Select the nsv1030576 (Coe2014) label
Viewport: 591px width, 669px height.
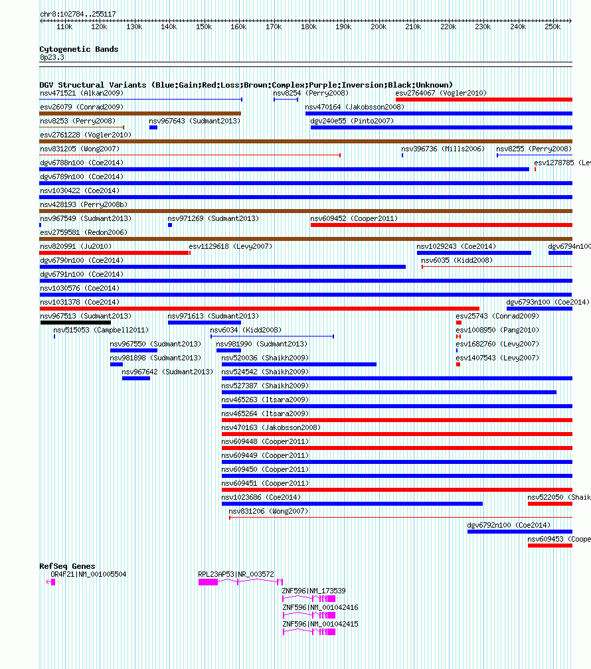80,289
